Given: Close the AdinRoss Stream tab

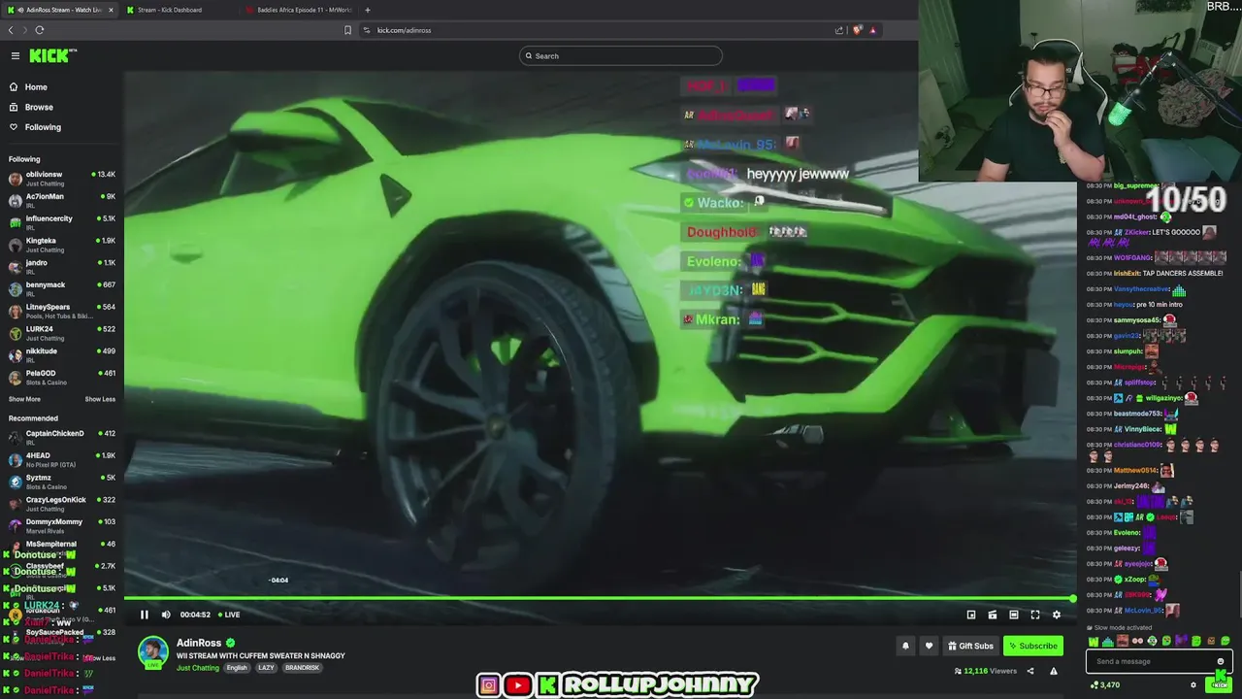Looking at the screenshot, I should click(x=111, y=10).
